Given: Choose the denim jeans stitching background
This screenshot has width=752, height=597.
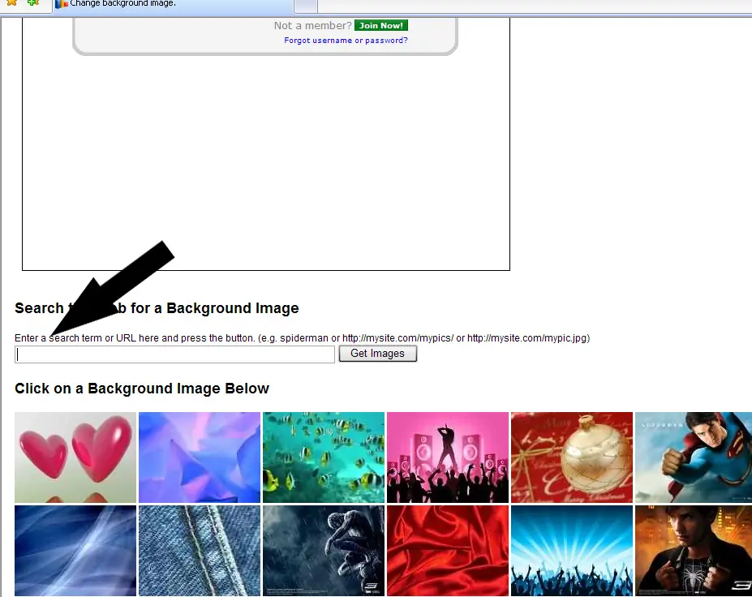Looking at the screenshot, I should pos(200,551).
